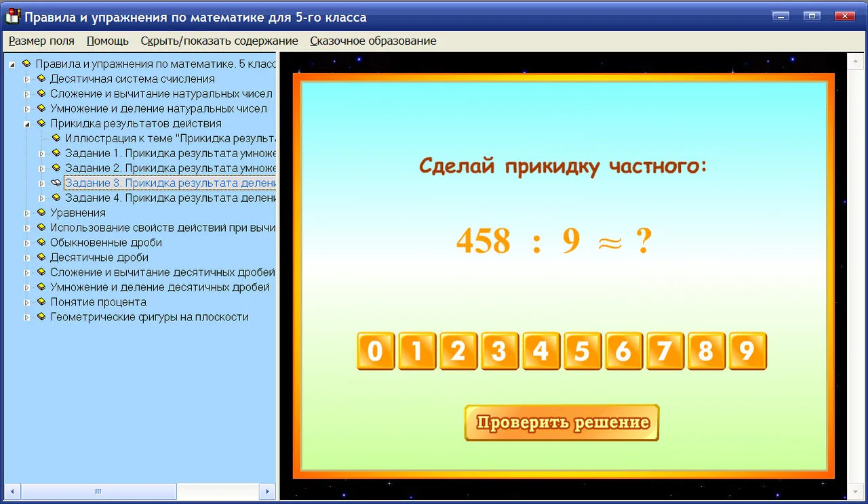
Task: Expand Сложение и вычитание натуральных чисел node
Action: (27, 94)
